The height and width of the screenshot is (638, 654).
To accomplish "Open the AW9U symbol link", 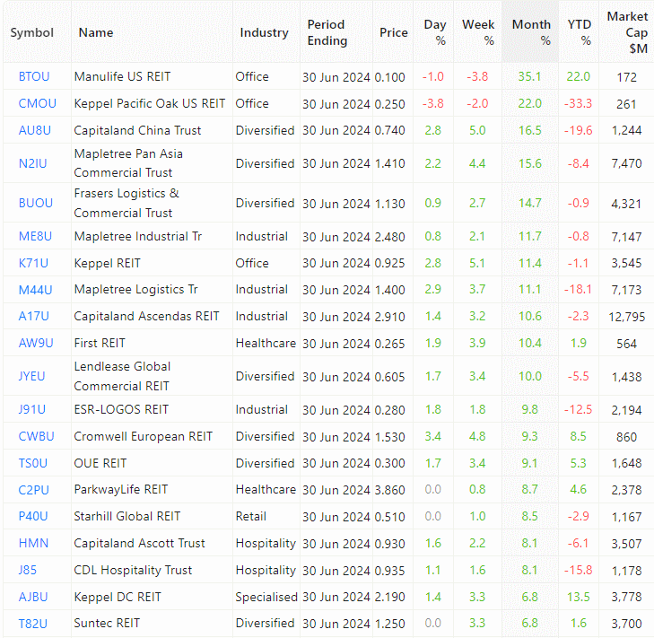I will 36,343.
